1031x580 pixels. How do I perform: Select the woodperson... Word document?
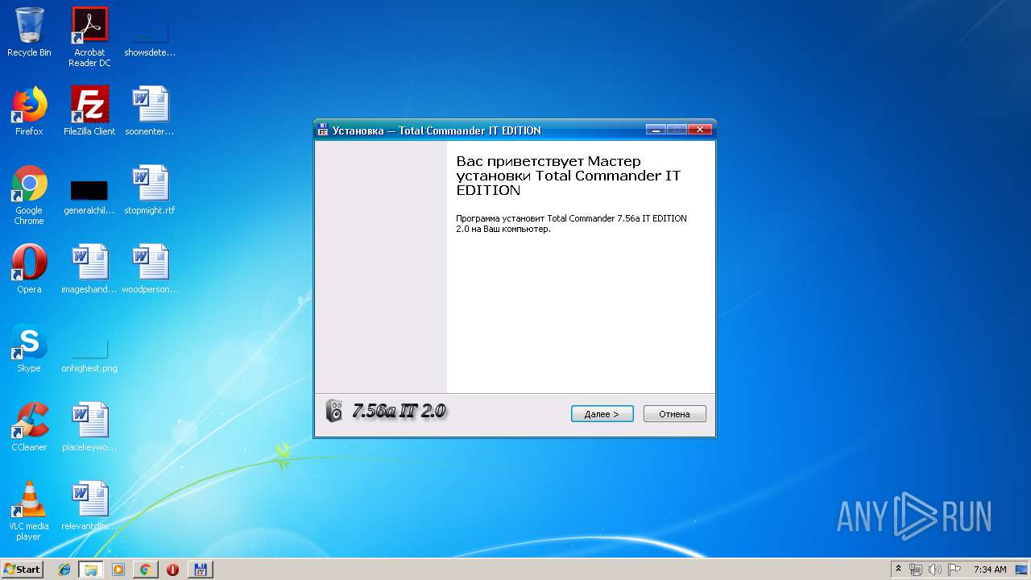(x=150, y=269)
